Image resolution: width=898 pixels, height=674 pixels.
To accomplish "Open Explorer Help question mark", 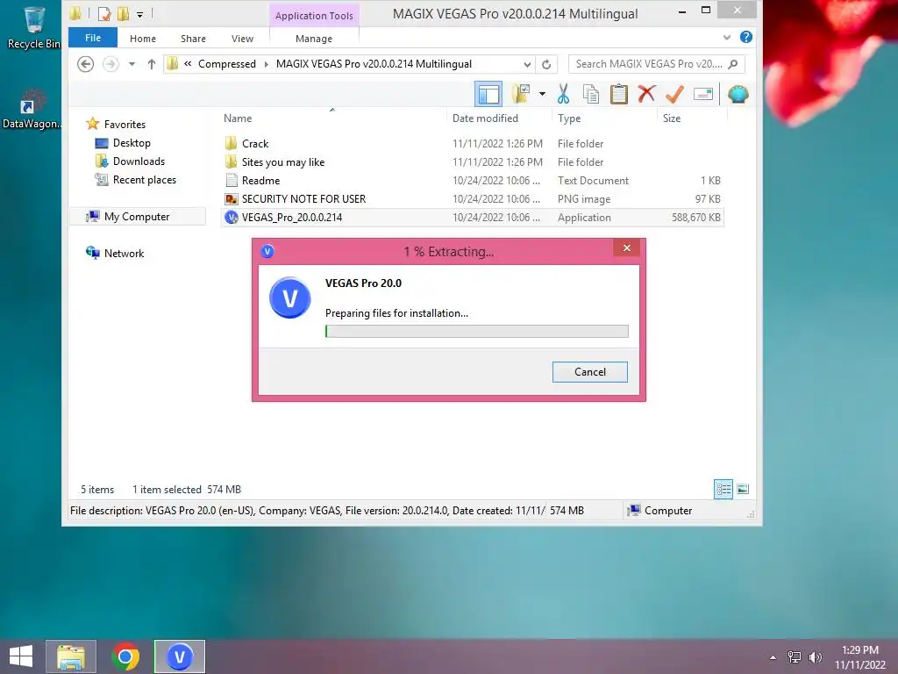I will pos(745,37).
